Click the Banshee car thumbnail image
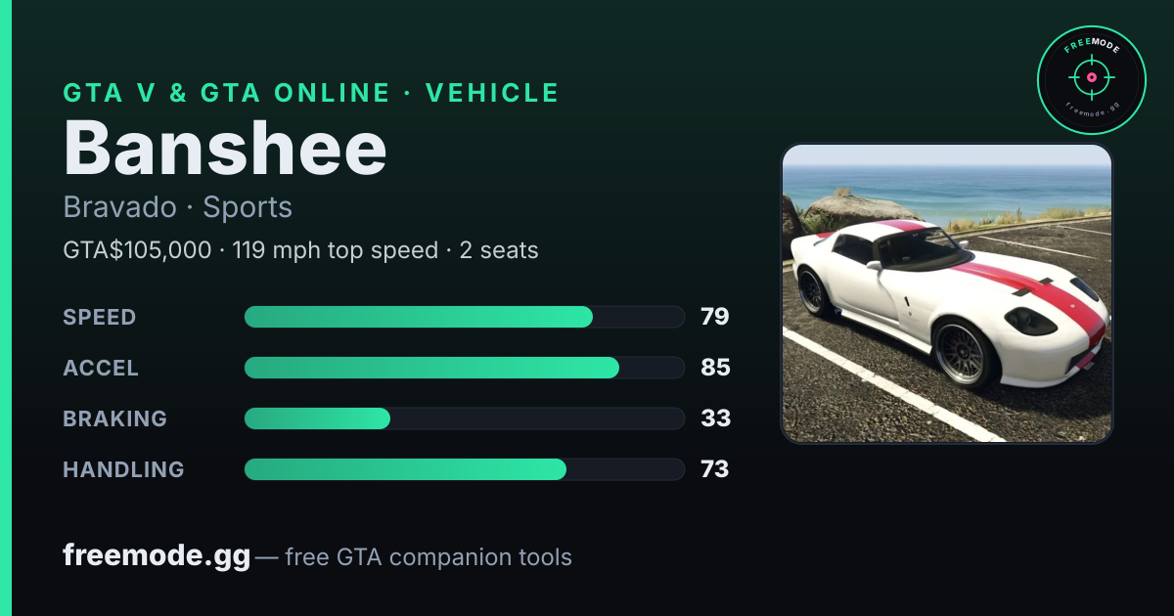 click(x=947, y=293)
